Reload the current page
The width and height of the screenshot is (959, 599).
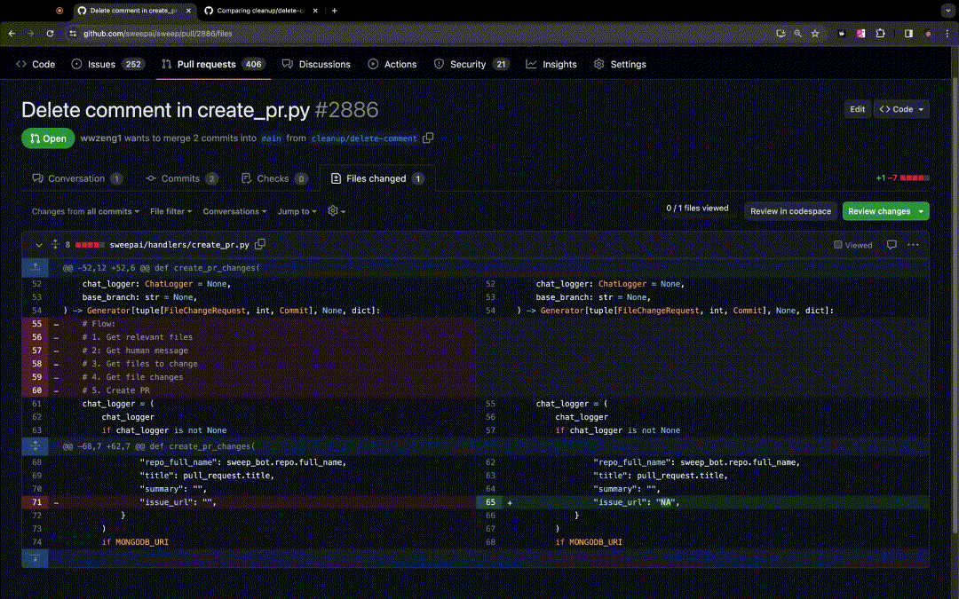(50, 34)
